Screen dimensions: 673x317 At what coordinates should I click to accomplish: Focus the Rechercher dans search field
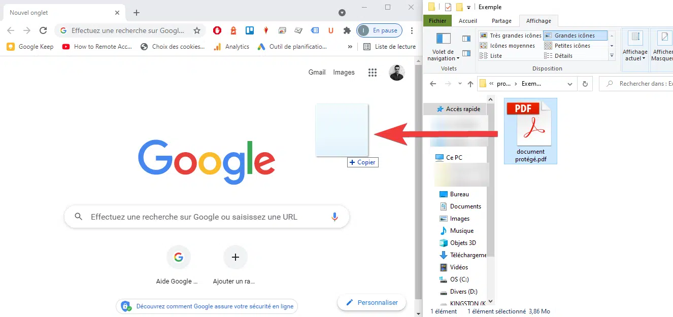636,84
